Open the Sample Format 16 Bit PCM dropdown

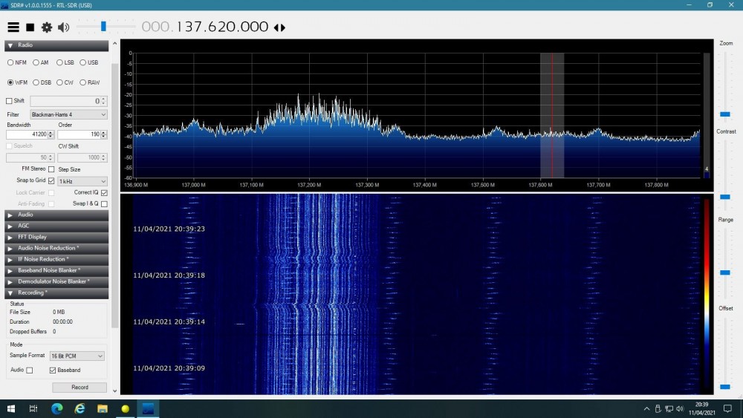point(77,356)
